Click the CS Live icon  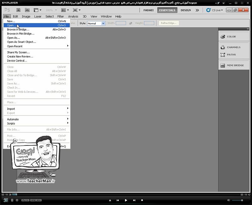[209, 10]
